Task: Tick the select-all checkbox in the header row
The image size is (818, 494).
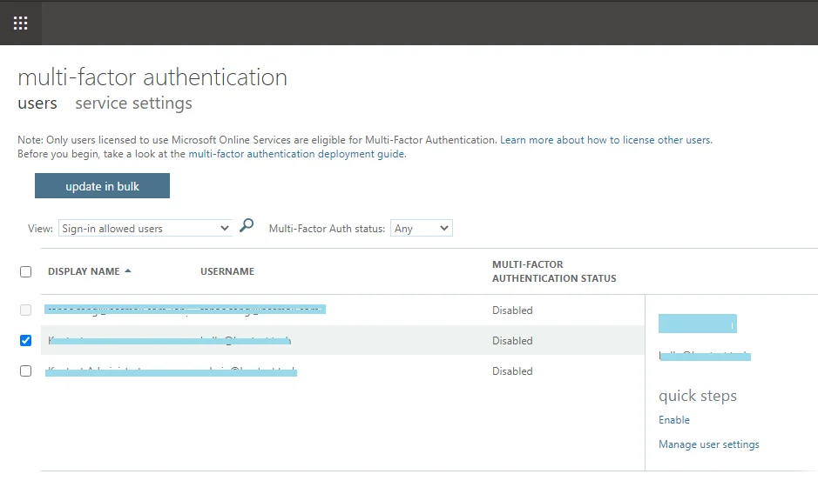Action: tap(25, 271)
